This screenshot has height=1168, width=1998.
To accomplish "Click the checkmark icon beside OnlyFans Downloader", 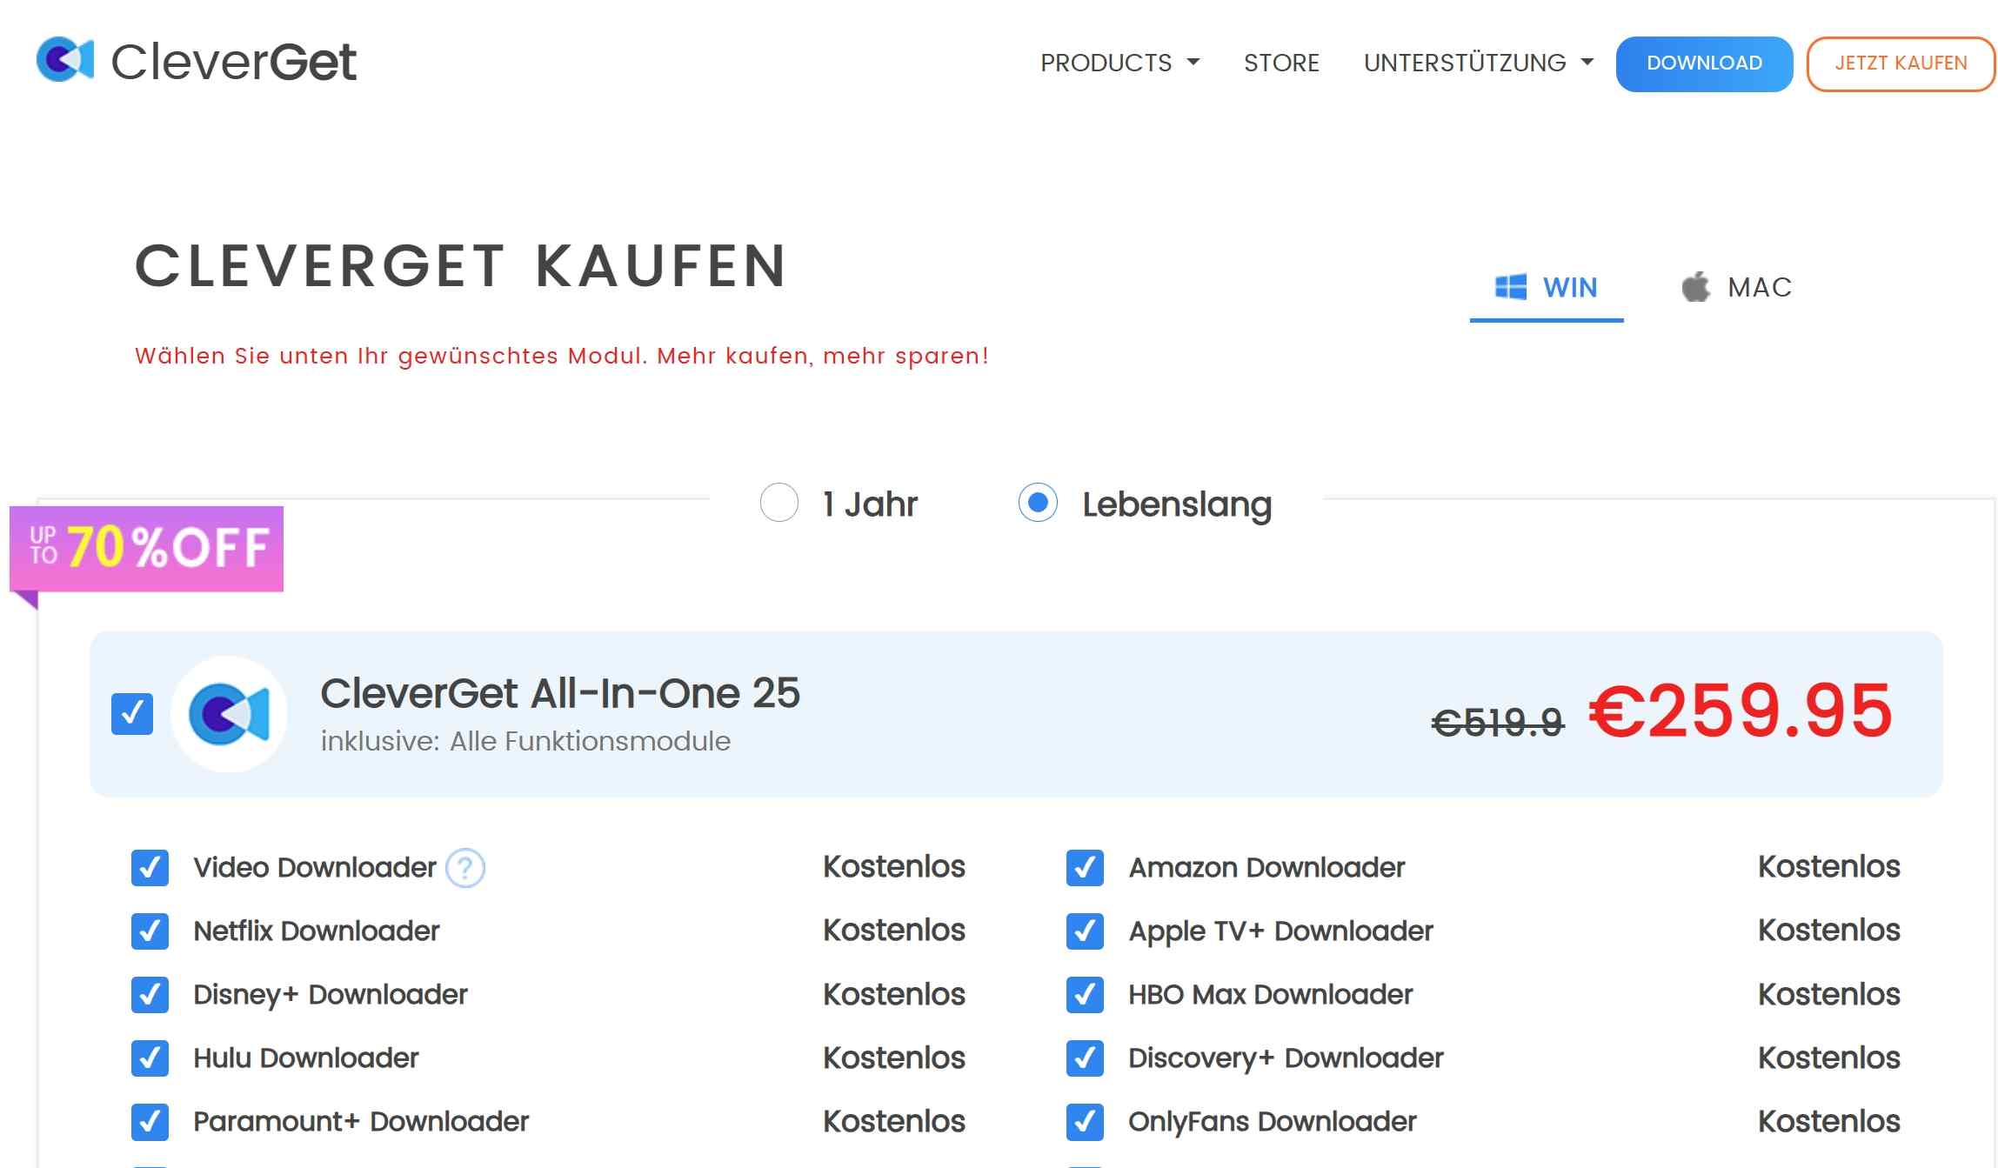I will pyautogui.click(x=1085, y=1121).
